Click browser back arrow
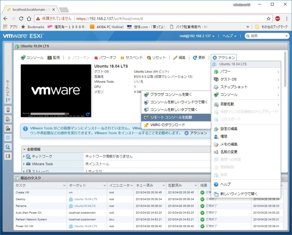292x235 pixels. 5,19
